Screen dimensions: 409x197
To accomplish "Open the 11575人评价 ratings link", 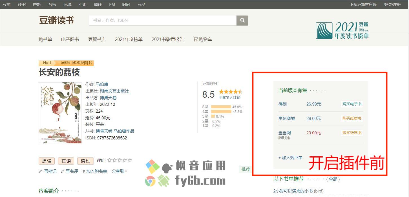I will coord(230,98).
